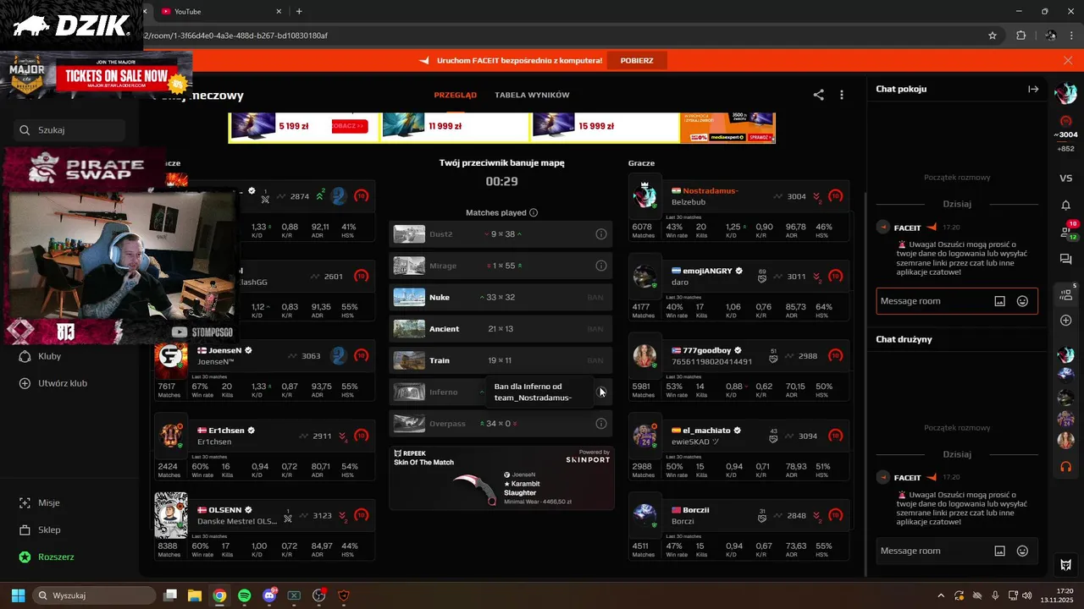1084x609 pixels.
Task: Toggle the orange headphones voice icon
Action: tap(1065, 466)
